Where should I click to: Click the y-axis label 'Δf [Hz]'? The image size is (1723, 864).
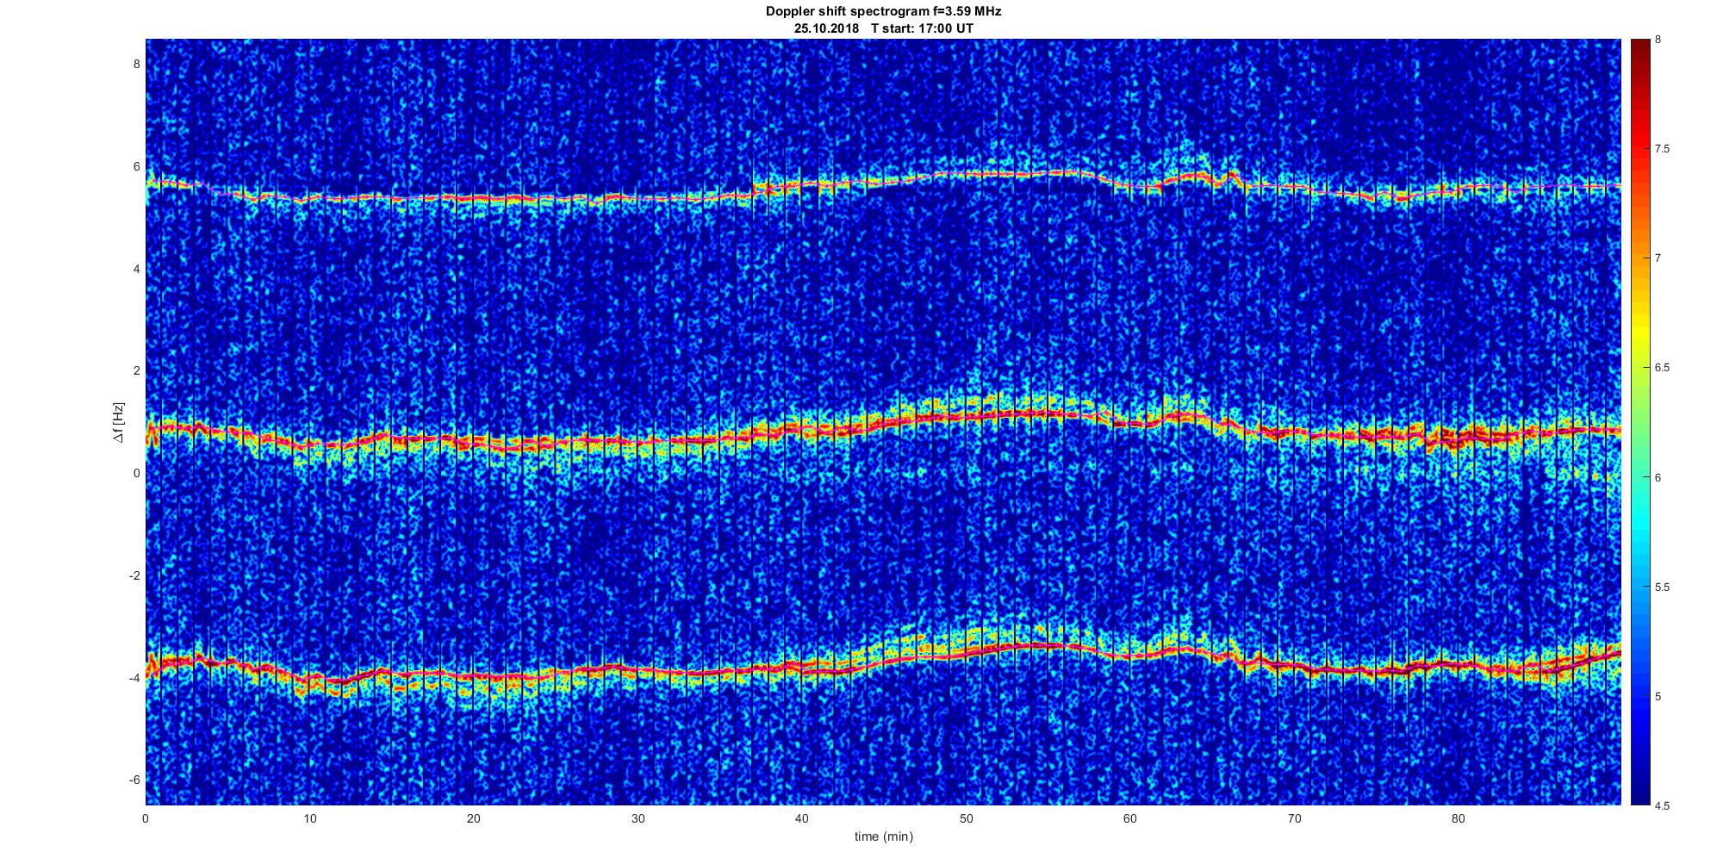[119, 422]
